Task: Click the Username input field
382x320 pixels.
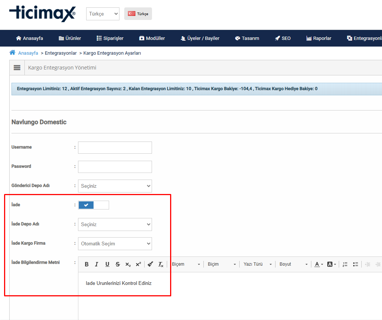Action: pos(115,147)
